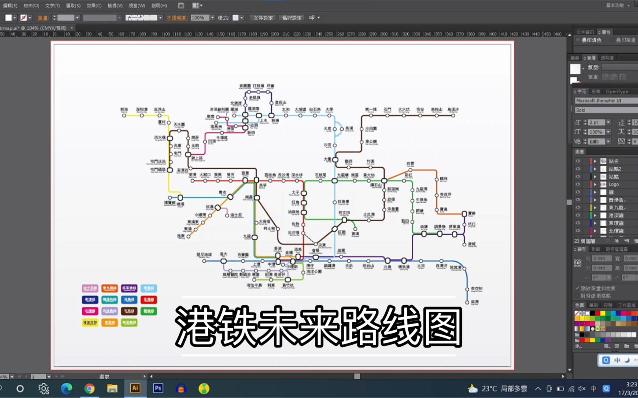Click the 偏好設定 button
Screen dimensions: 638x398
(292, 18)
